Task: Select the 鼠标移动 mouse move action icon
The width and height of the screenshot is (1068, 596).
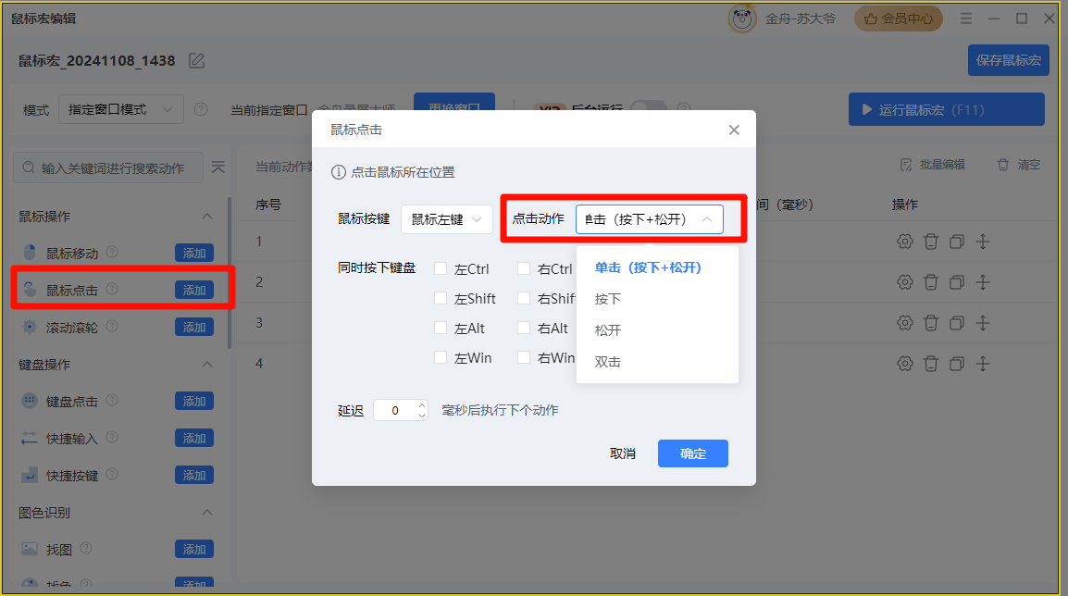Action: pos(29,252)
